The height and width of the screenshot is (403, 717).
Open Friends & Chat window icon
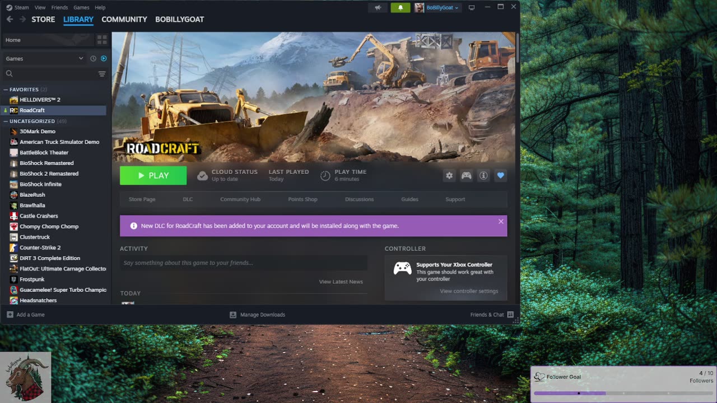click(x=510, y=315)
